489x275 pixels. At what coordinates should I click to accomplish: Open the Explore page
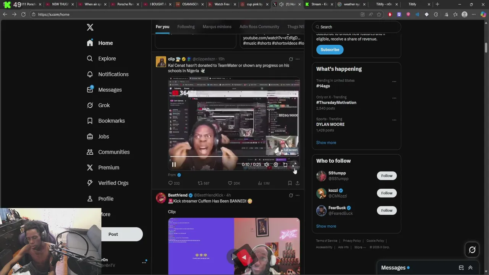tap(101, 58)
